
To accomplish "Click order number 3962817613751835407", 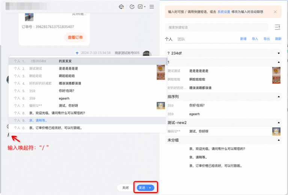I will tap(55, 27).
